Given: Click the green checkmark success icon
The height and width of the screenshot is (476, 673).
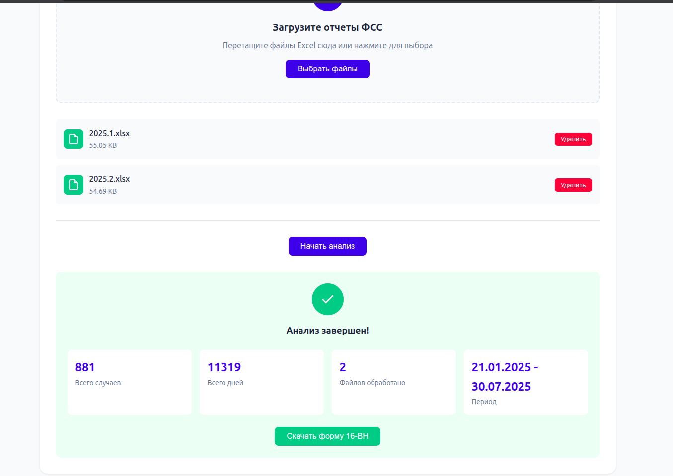Looking at the screenshot, I should click(x=327, y=299).
